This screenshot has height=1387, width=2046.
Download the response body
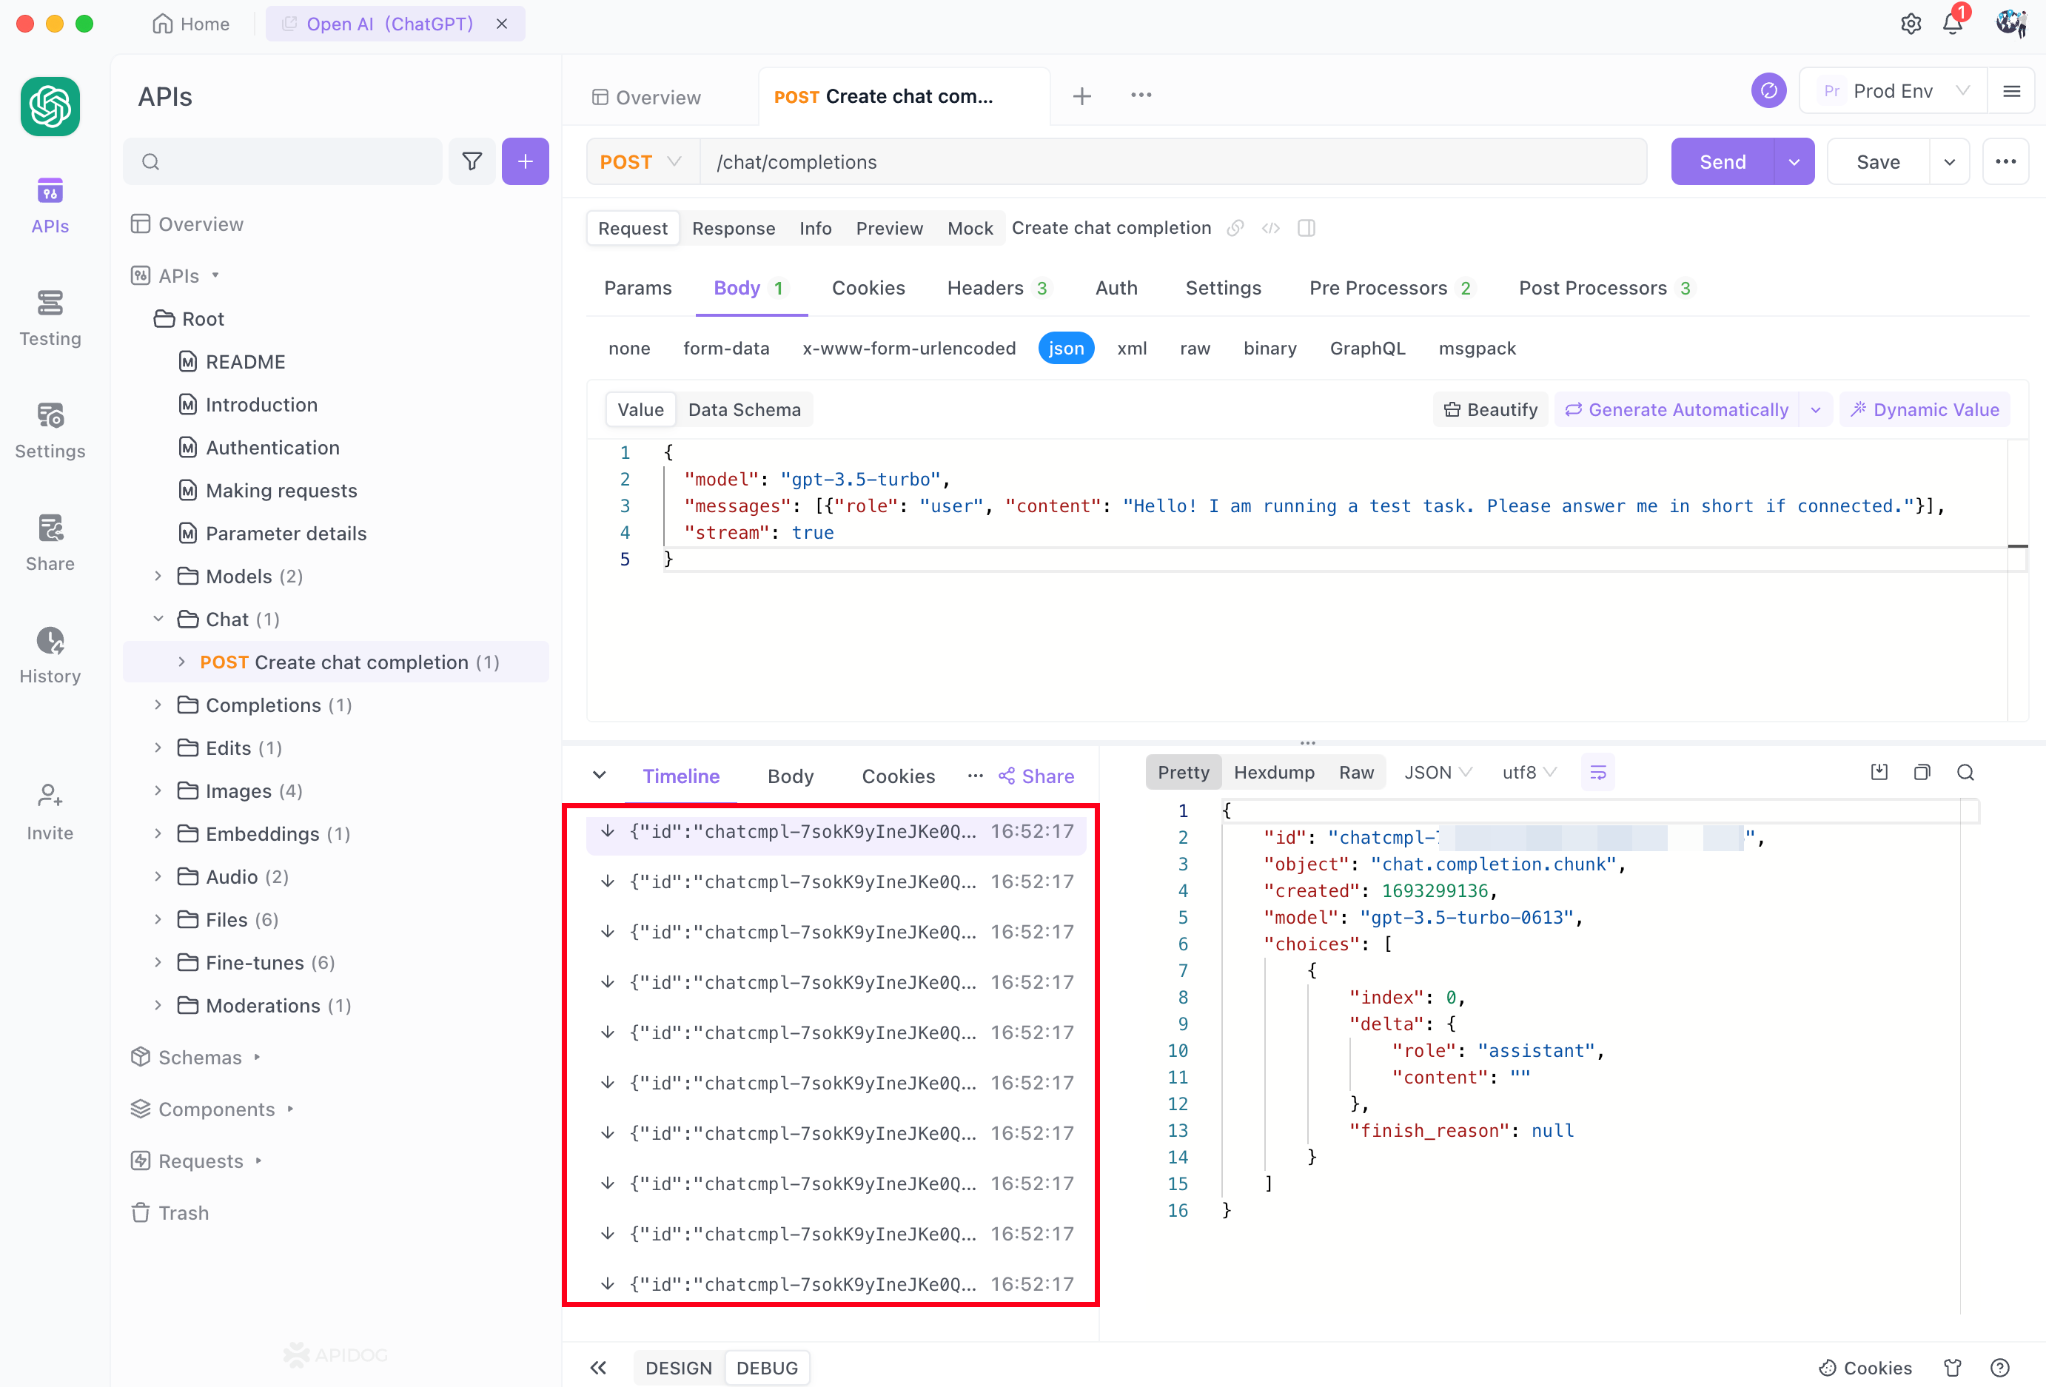[x=1879, y=772]
